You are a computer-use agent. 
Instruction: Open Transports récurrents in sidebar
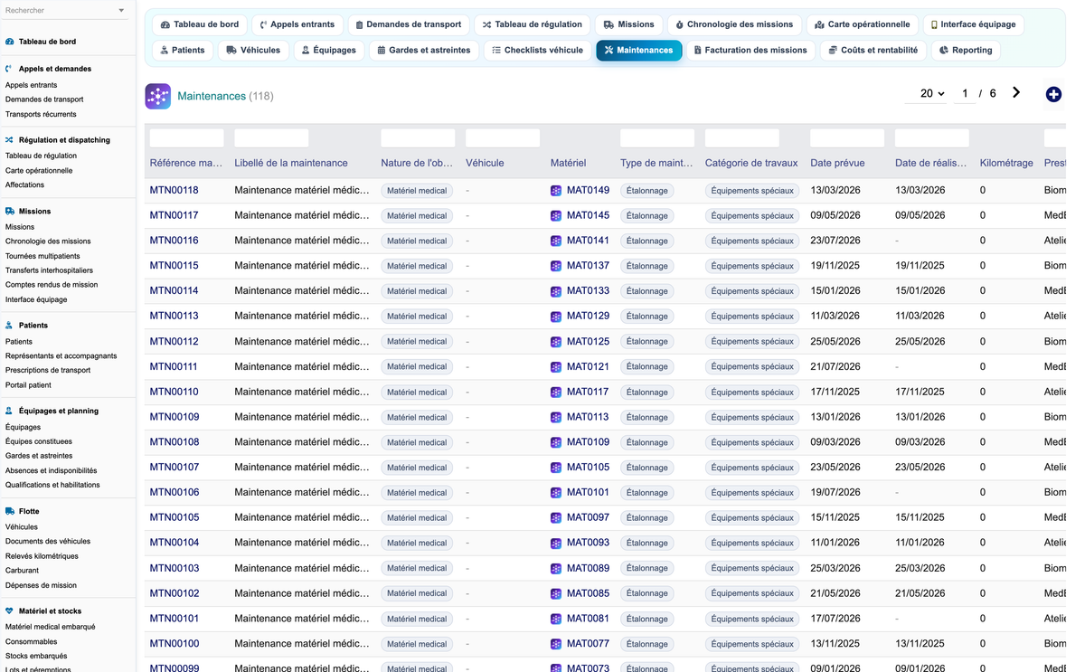point(41,114)
